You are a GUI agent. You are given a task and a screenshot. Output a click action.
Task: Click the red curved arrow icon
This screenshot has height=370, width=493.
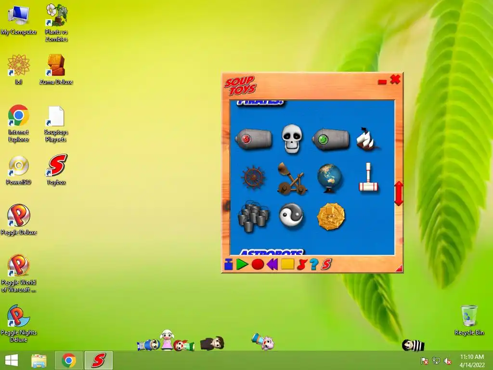(x=302, y=264)
